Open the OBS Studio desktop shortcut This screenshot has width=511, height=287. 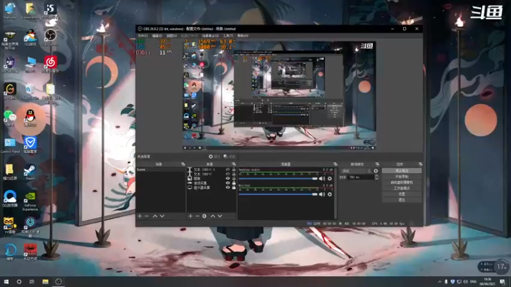[x=50, y=38]
